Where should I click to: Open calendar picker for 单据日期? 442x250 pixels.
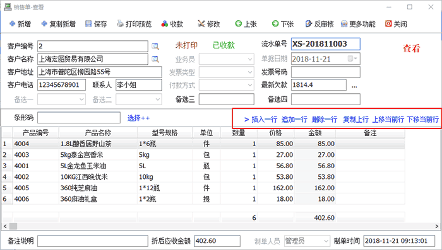coord(352,59)
